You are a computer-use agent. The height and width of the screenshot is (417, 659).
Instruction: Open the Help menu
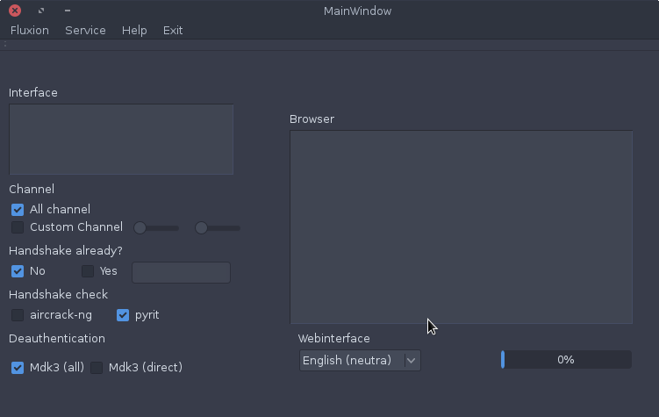[x=134, y=30]
